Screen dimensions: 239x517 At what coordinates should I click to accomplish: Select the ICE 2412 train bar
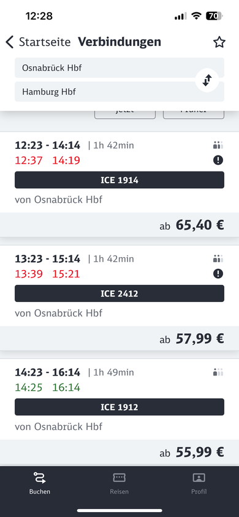click(120, 293)
